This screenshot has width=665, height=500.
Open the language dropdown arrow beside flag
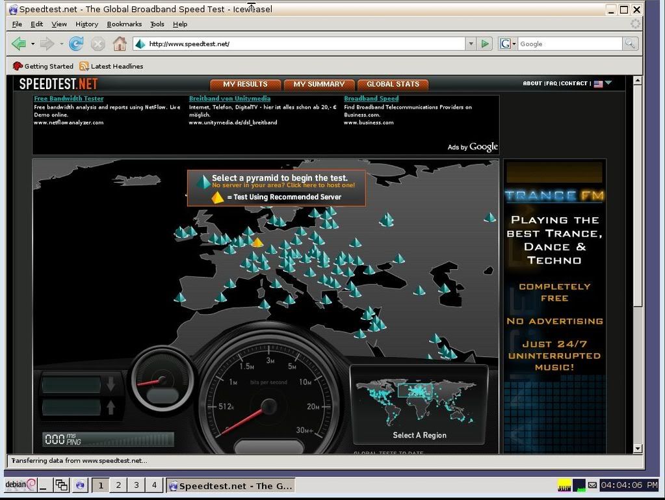pyautogui.click(x=608, y=83)
